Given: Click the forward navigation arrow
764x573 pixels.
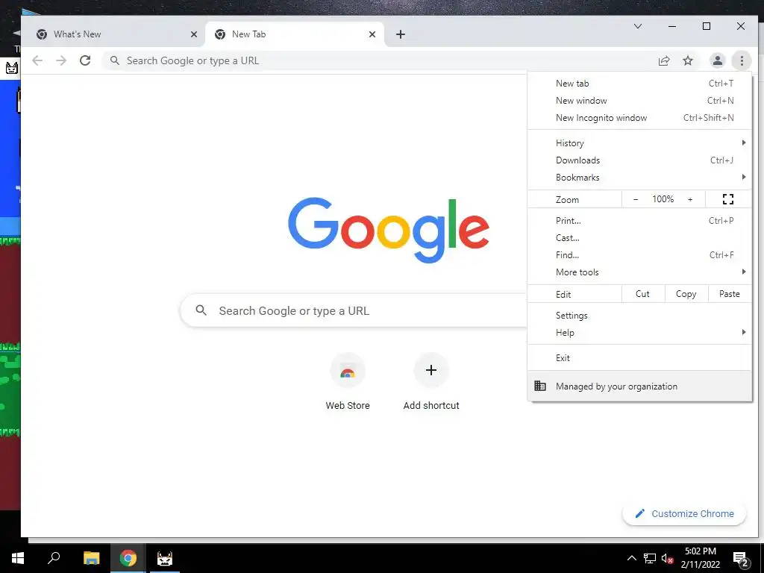Looking at the screenshot, I should tap(61, 60).
